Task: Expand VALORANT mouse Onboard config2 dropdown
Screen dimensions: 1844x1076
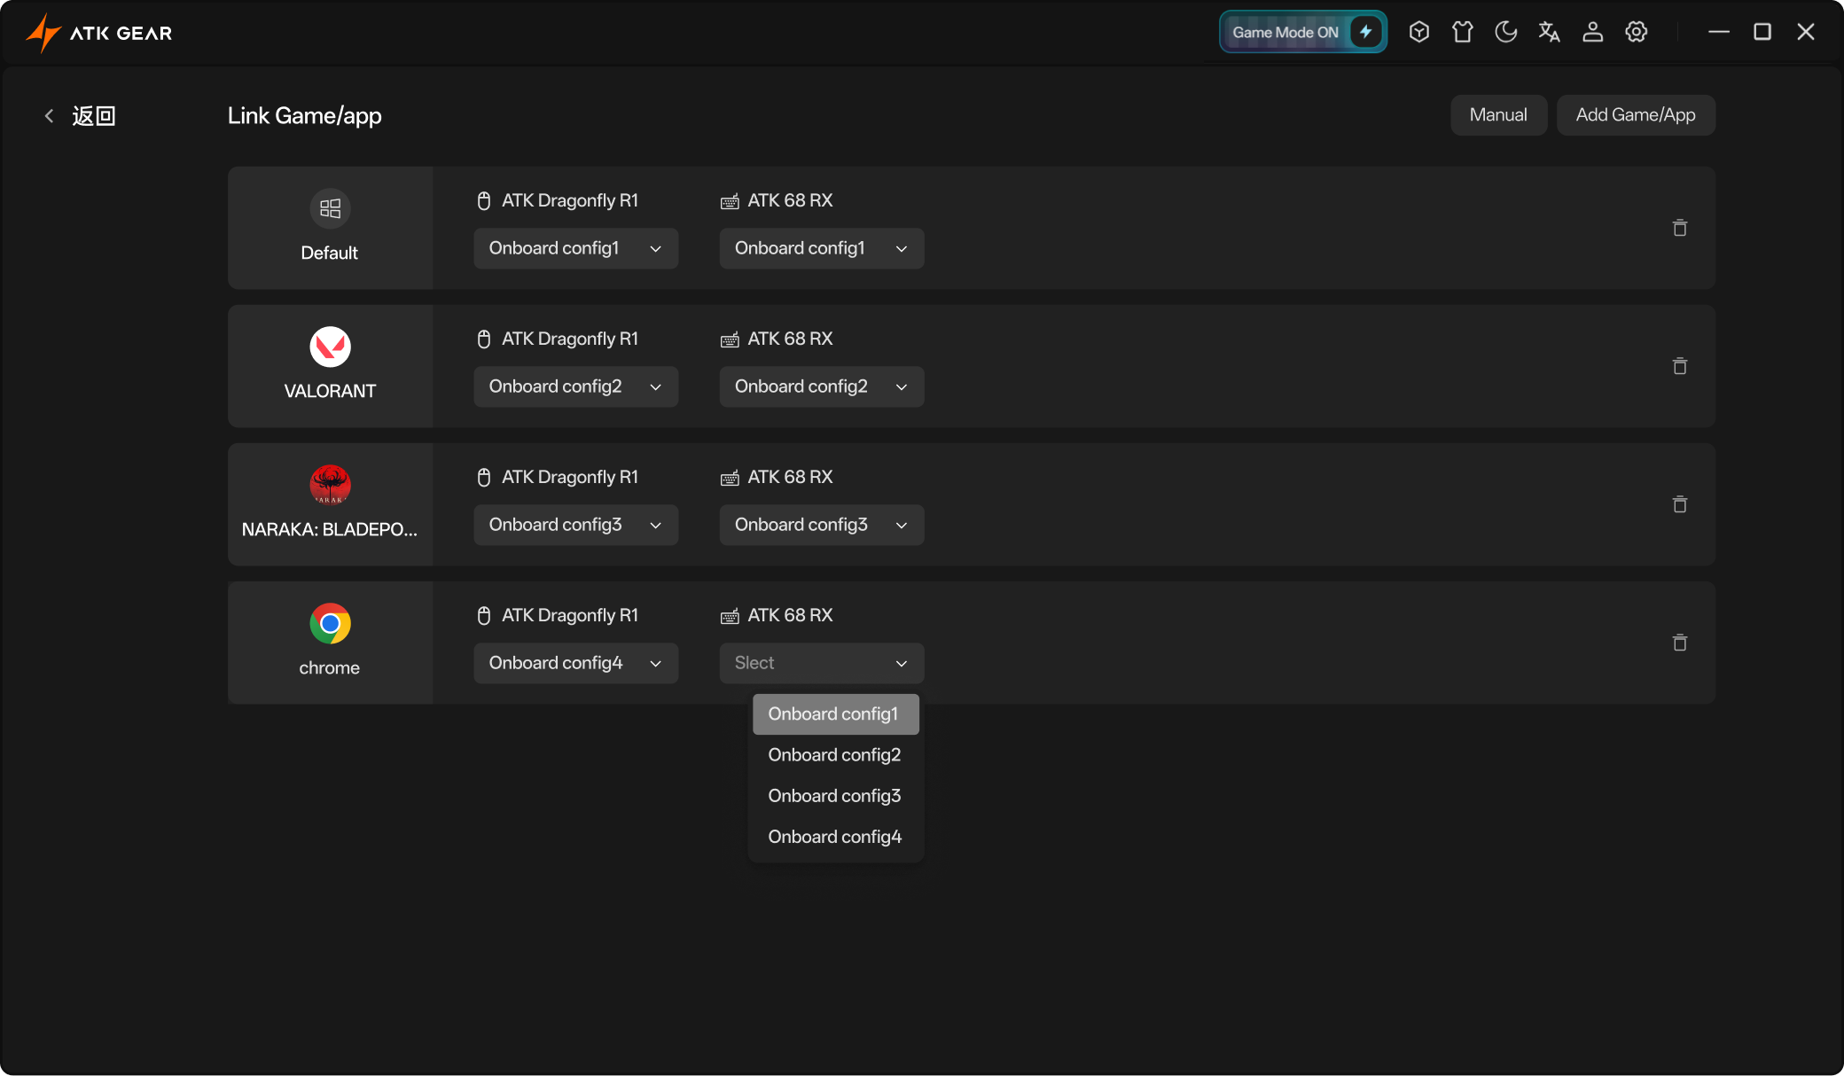Action: (x=575, y=386)
